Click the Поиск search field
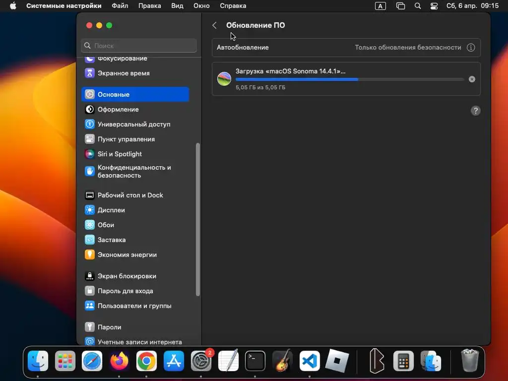Viewport: 508px width, 381px height. click(x=139, y=46)
